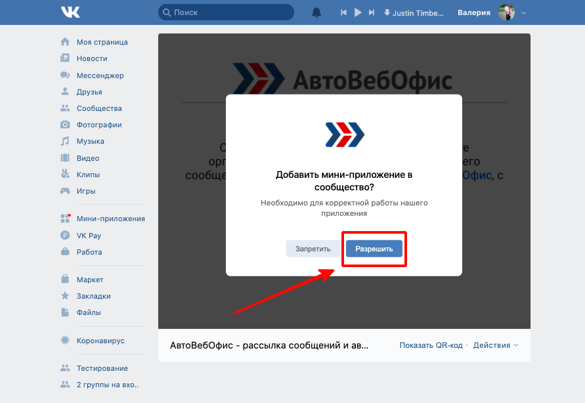Image resolution: width=585 pixels, height=403 pixels.
Task: Open Коронавирус menu item
Action: tap(100, 341)
